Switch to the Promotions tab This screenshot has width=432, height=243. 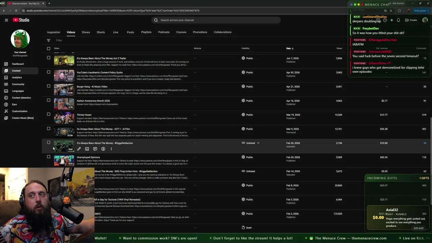[x=200, y=32]
